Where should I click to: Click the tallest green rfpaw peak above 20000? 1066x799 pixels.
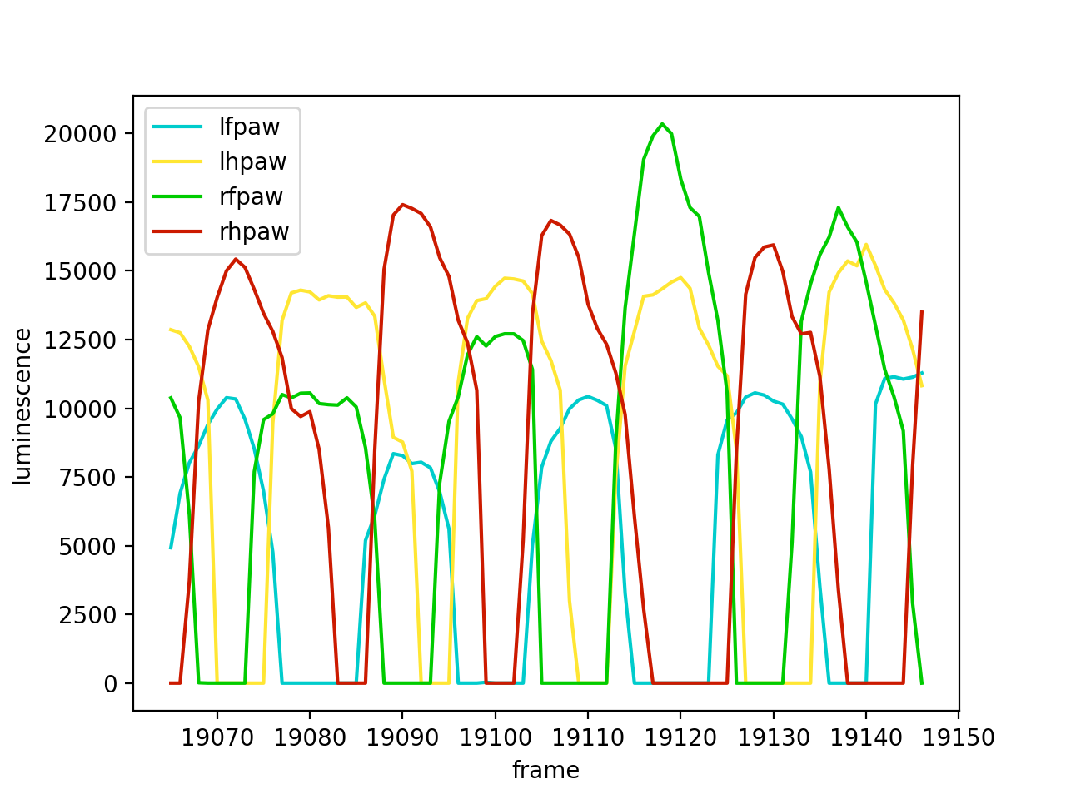pos(662,125)
